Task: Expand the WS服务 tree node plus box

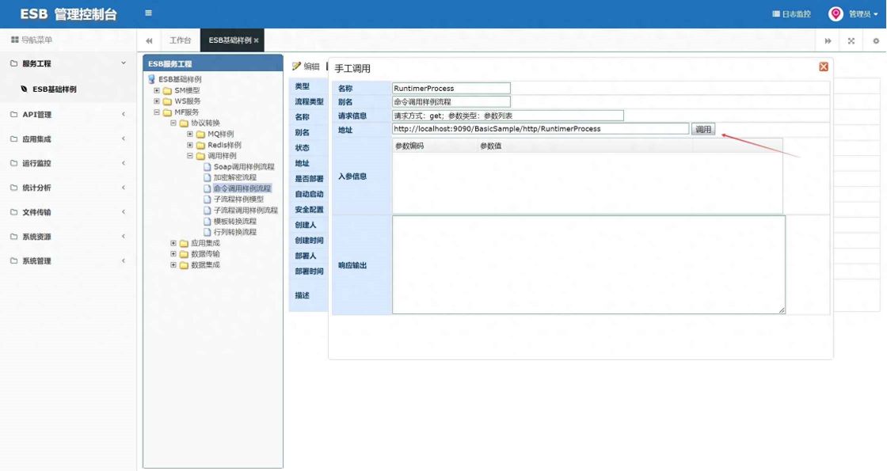Action: pyautogui.click(x=157, y=101)
